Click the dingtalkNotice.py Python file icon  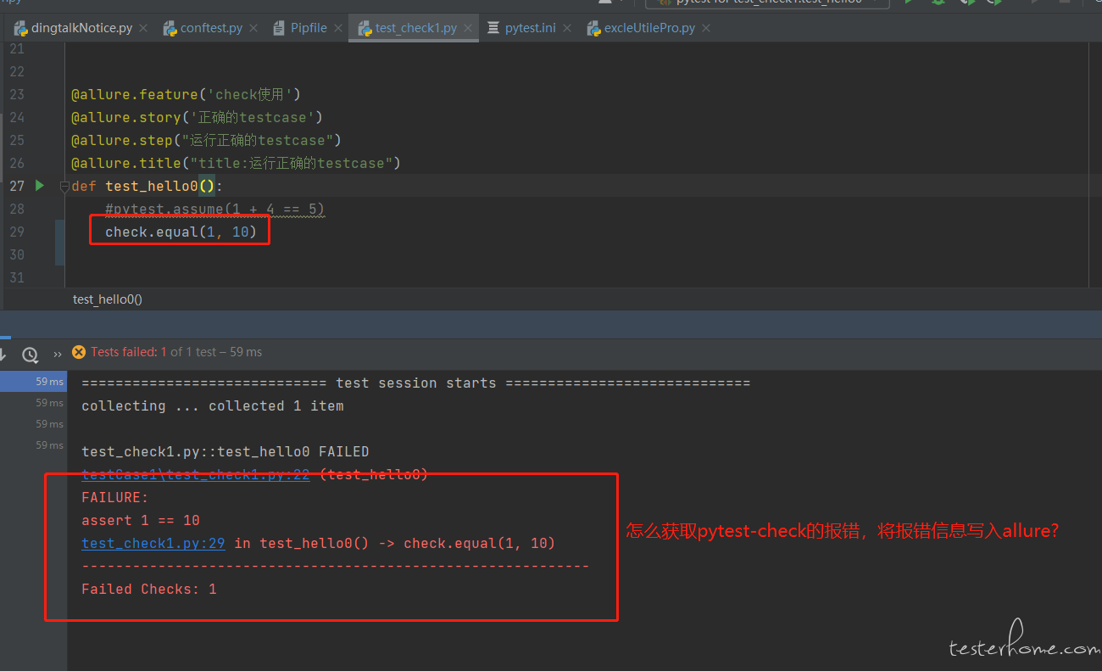coord(20,28)
